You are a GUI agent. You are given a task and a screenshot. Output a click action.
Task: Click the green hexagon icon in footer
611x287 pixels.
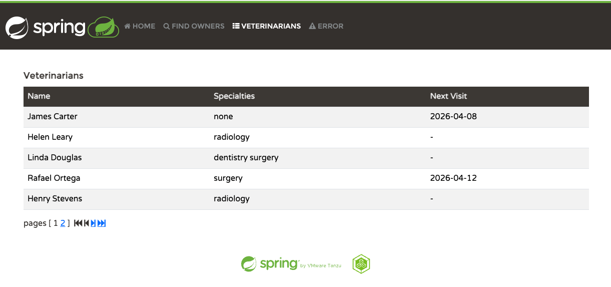click(361, 263)
